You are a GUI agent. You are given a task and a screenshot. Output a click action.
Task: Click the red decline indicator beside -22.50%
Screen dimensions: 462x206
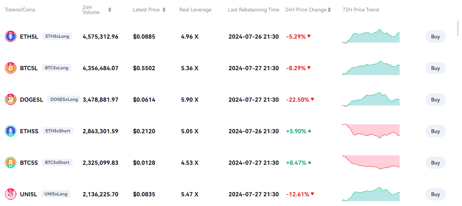tap(312, 99)
